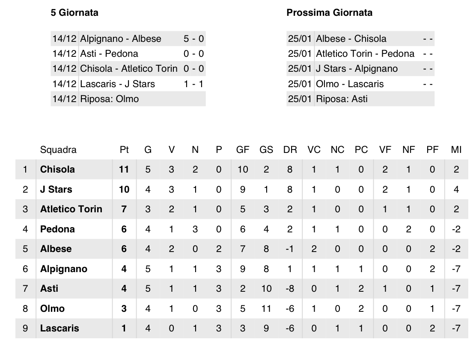Click the Pedona team name
This screenshot has width=476, height=340.
coord(57,229)
